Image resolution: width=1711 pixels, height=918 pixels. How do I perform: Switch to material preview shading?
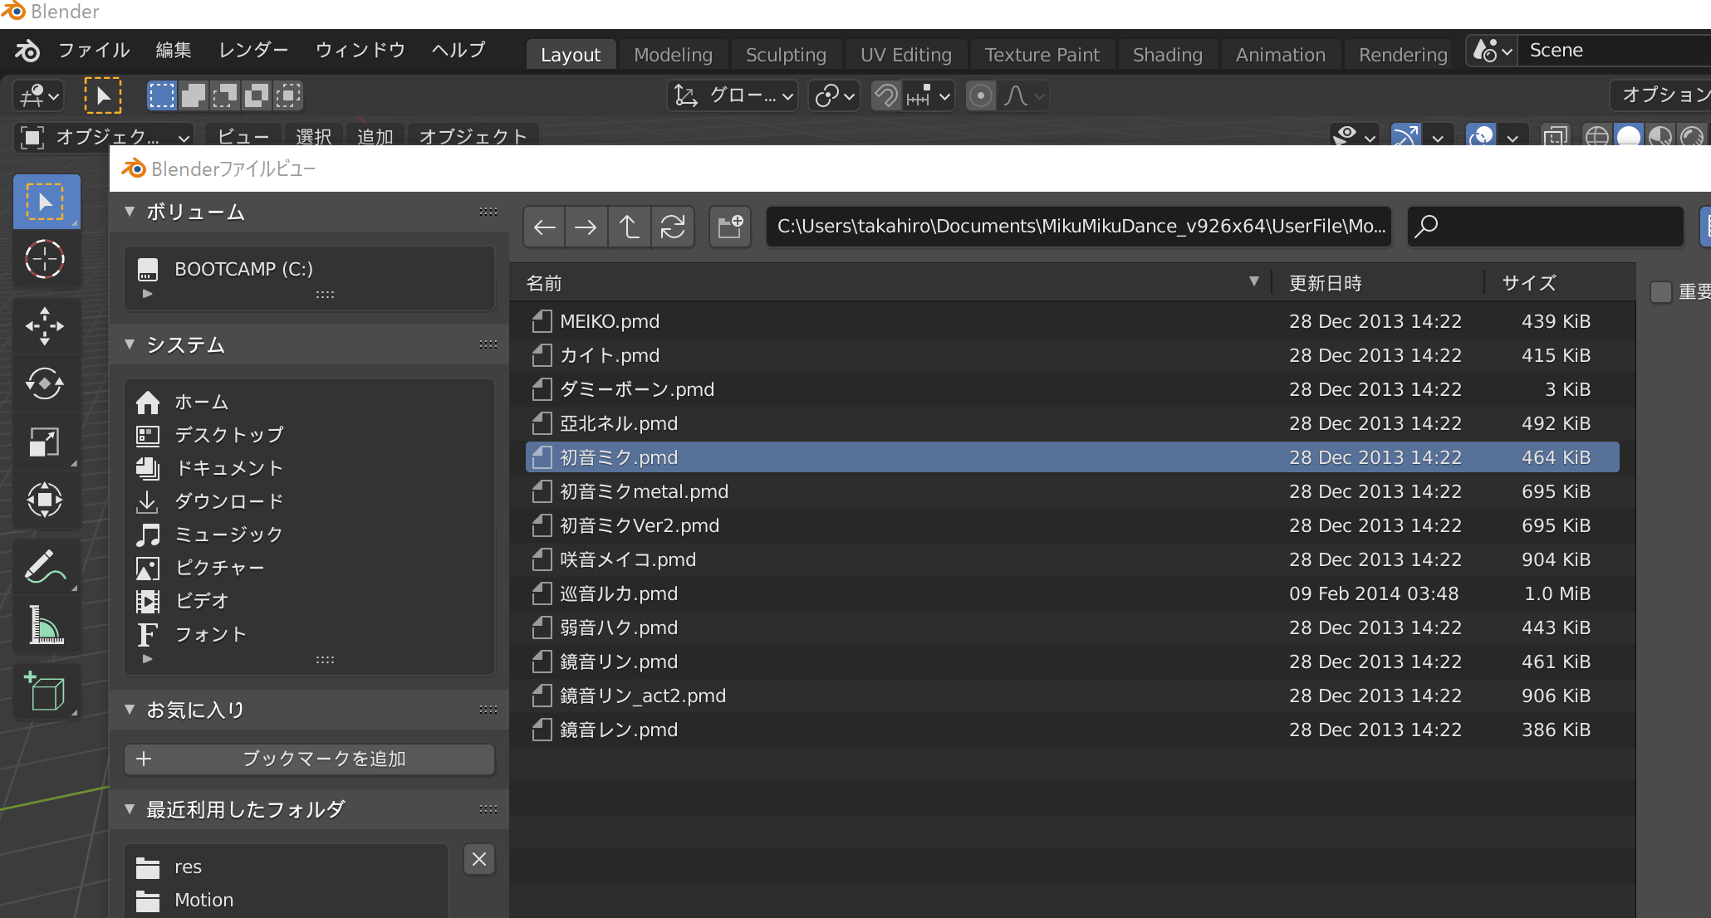point(1660,135)
